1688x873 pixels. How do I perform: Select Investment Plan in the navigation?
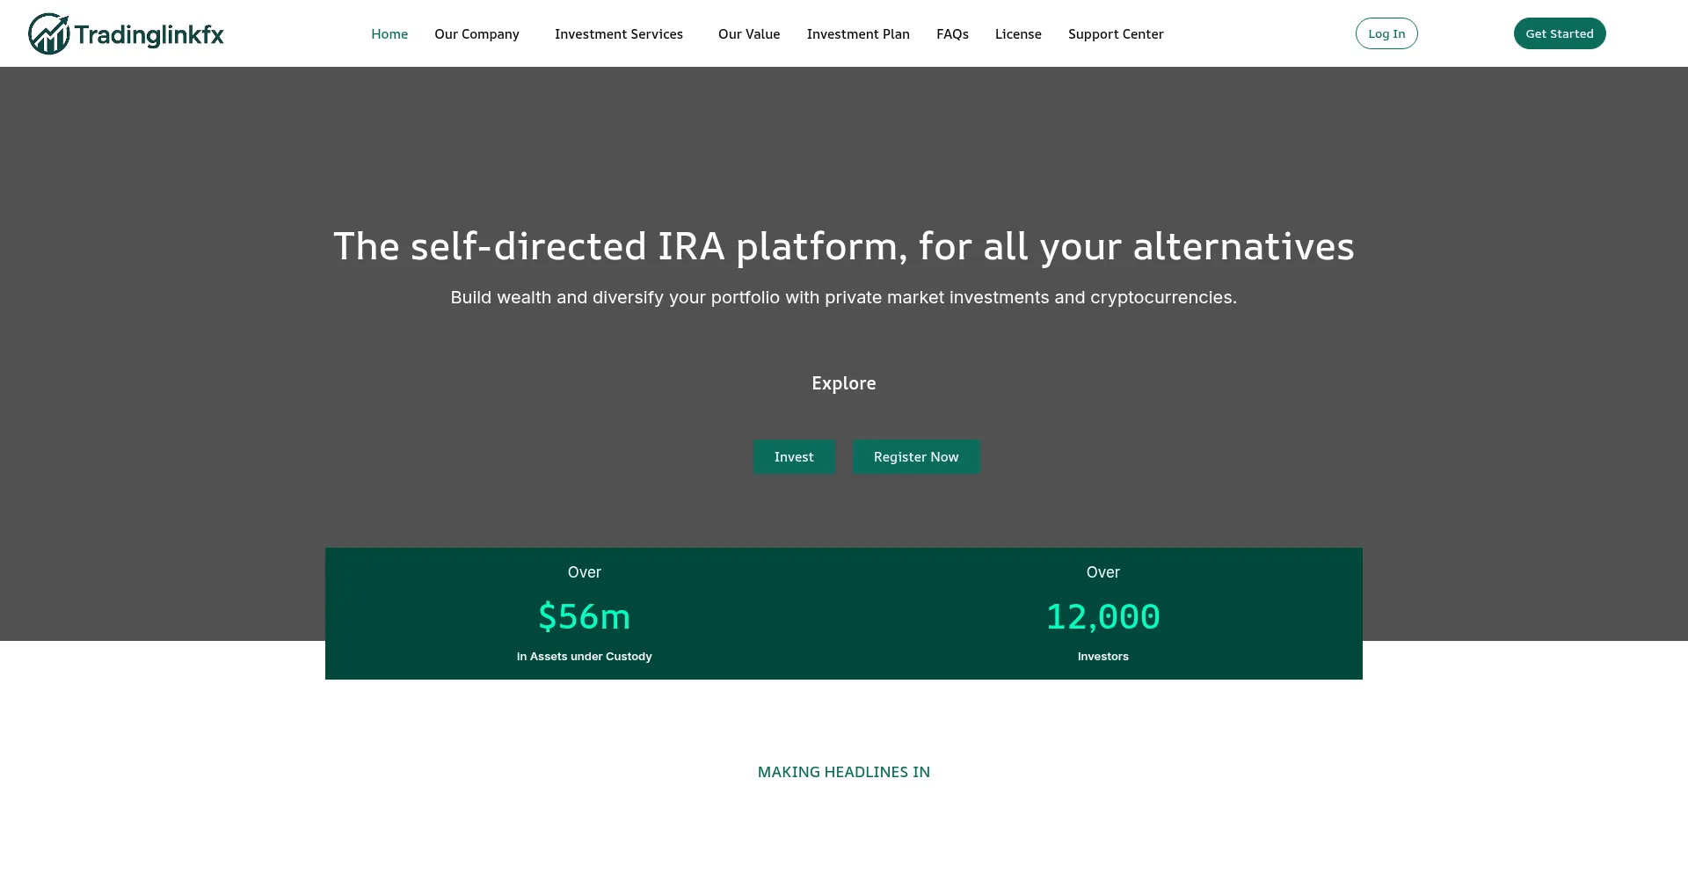pos(857,34)
